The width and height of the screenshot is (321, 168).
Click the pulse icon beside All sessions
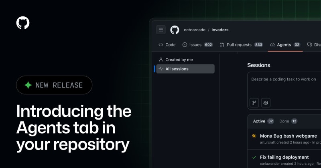[161, 69]
